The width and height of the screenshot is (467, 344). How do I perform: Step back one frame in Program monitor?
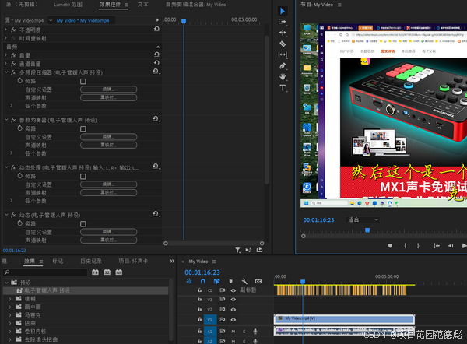click(x=451, y=246)
